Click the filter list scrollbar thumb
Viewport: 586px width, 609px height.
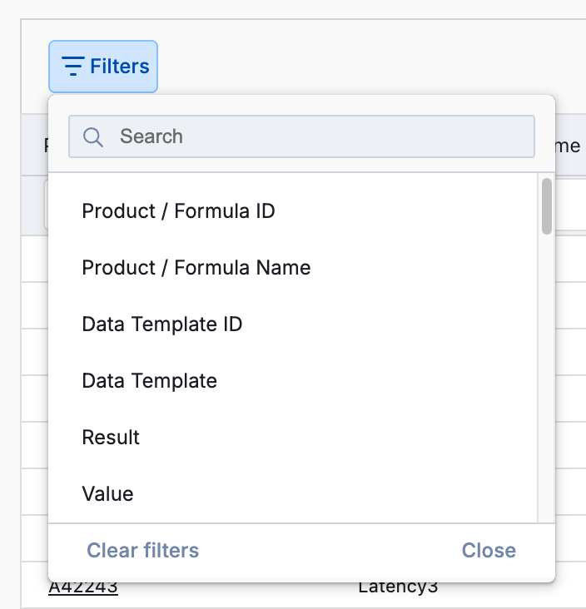(547, 206)
